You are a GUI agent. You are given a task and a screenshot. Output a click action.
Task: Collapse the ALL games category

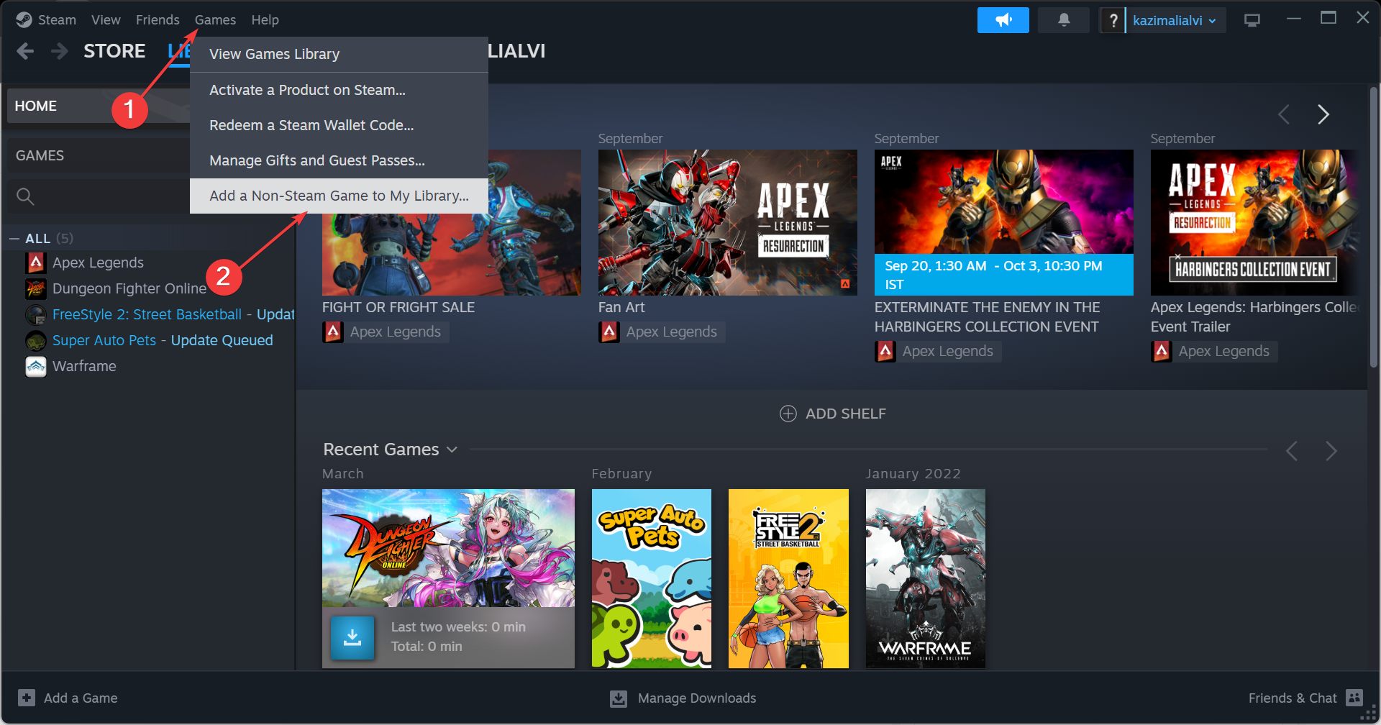(14, 239)
